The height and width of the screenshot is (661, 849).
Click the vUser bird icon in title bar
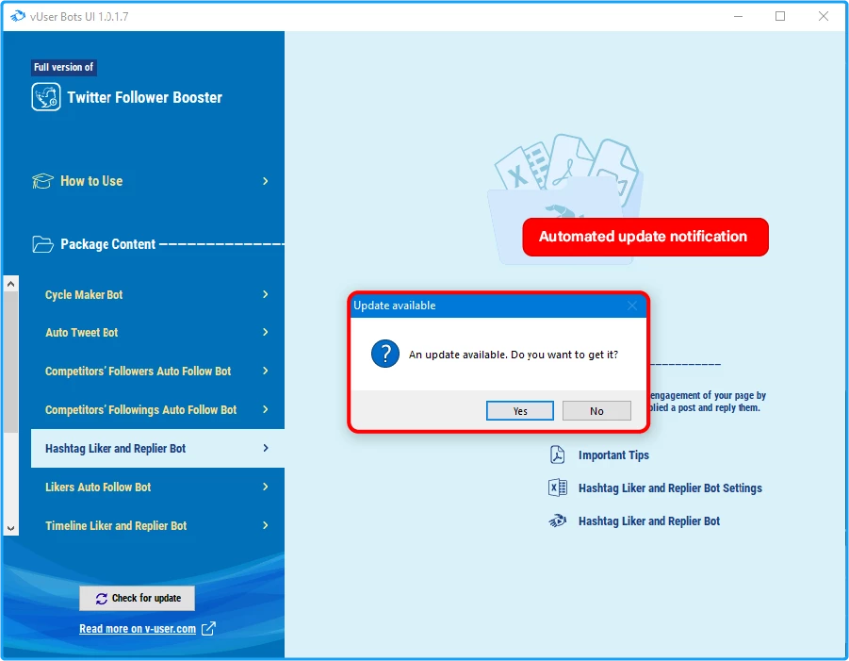click(x=18, y=16)
